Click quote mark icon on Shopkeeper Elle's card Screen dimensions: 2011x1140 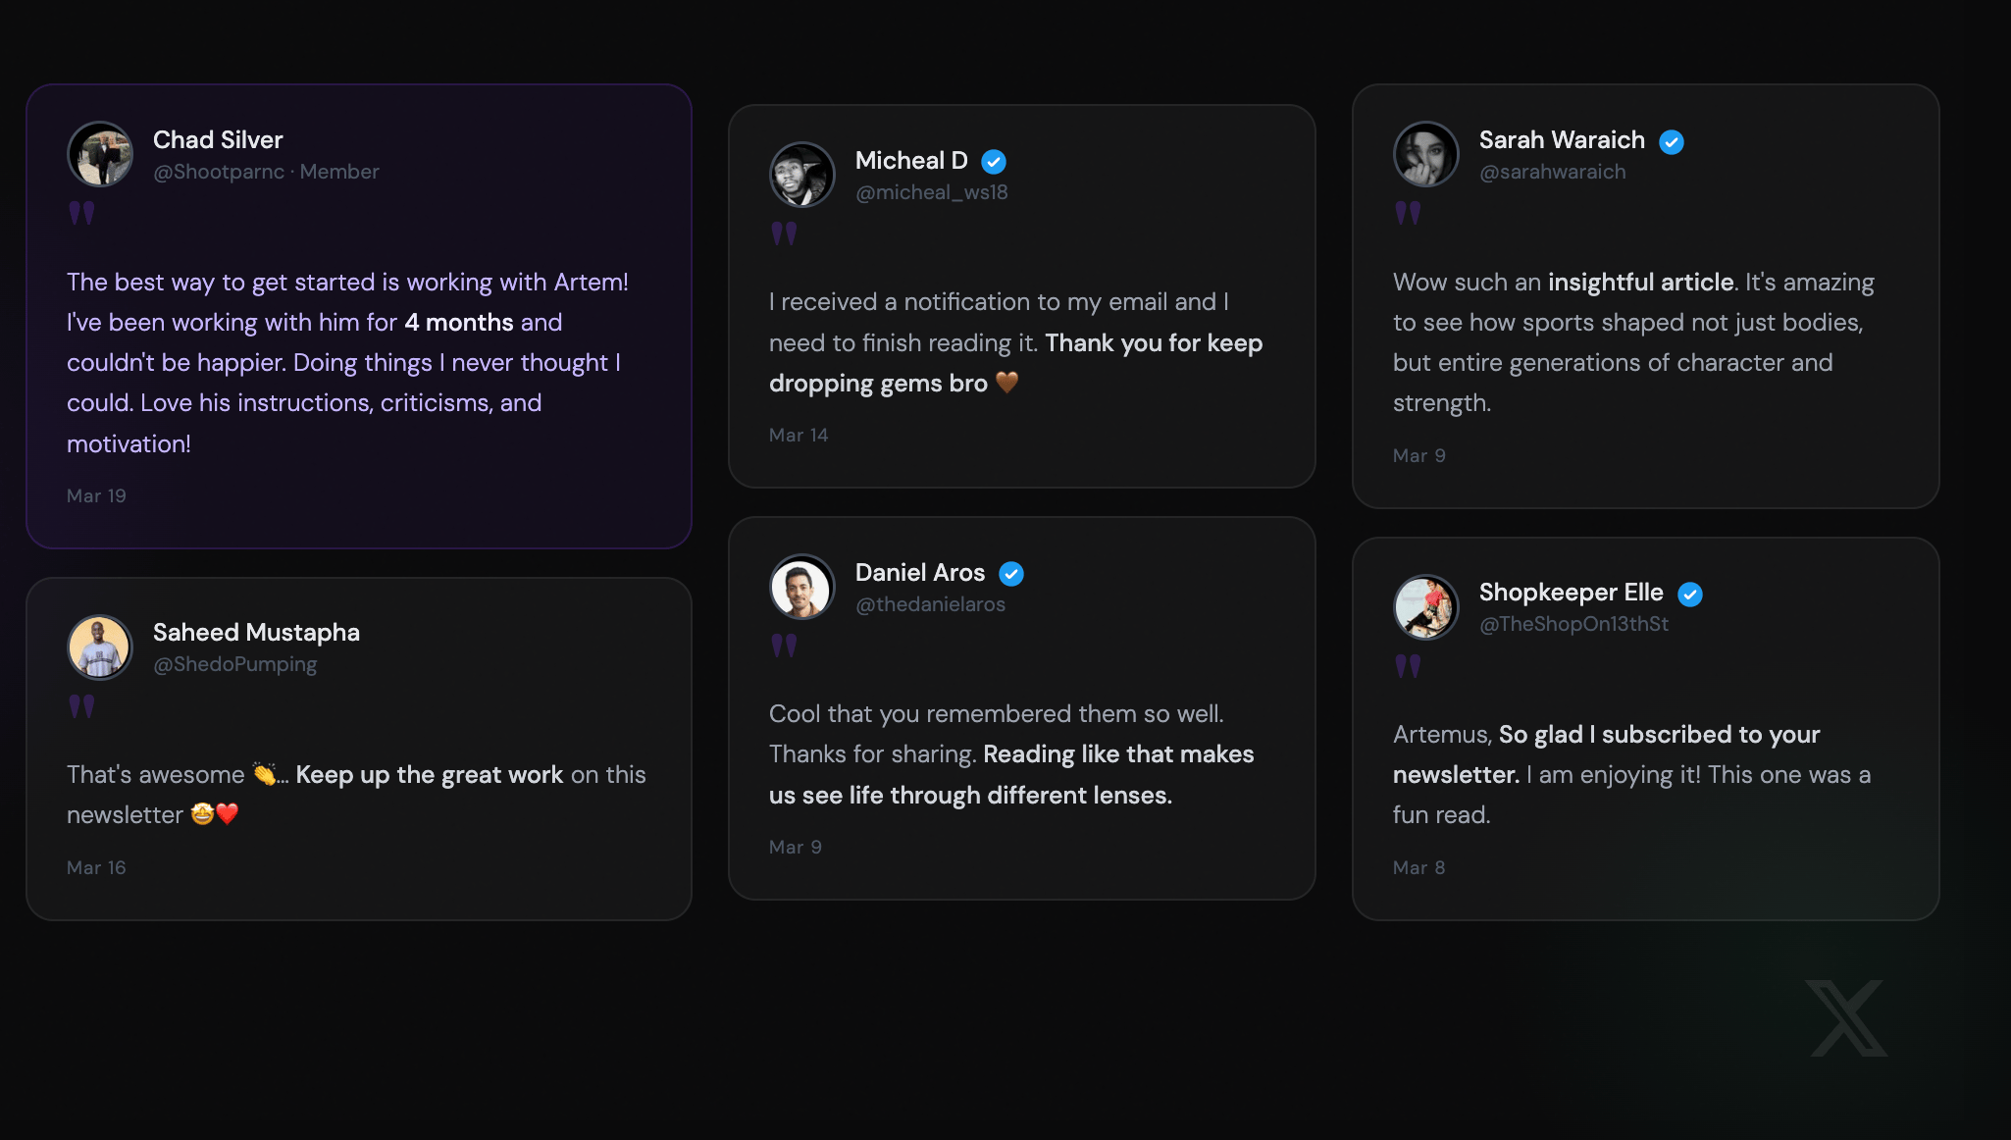[1408, 666]
